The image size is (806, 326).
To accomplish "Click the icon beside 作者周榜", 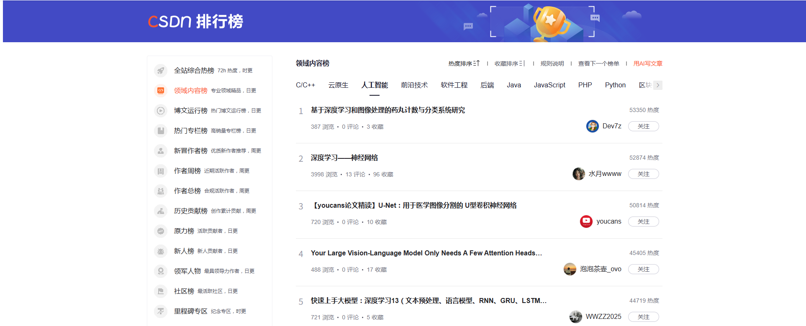I will point(161,171).
